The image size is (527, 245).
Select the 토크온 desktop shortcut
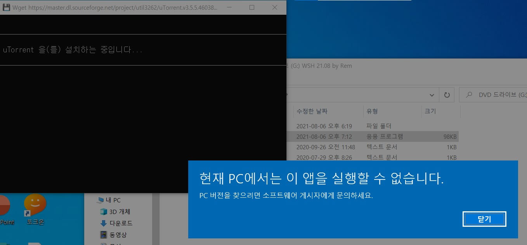pos(35,210)
